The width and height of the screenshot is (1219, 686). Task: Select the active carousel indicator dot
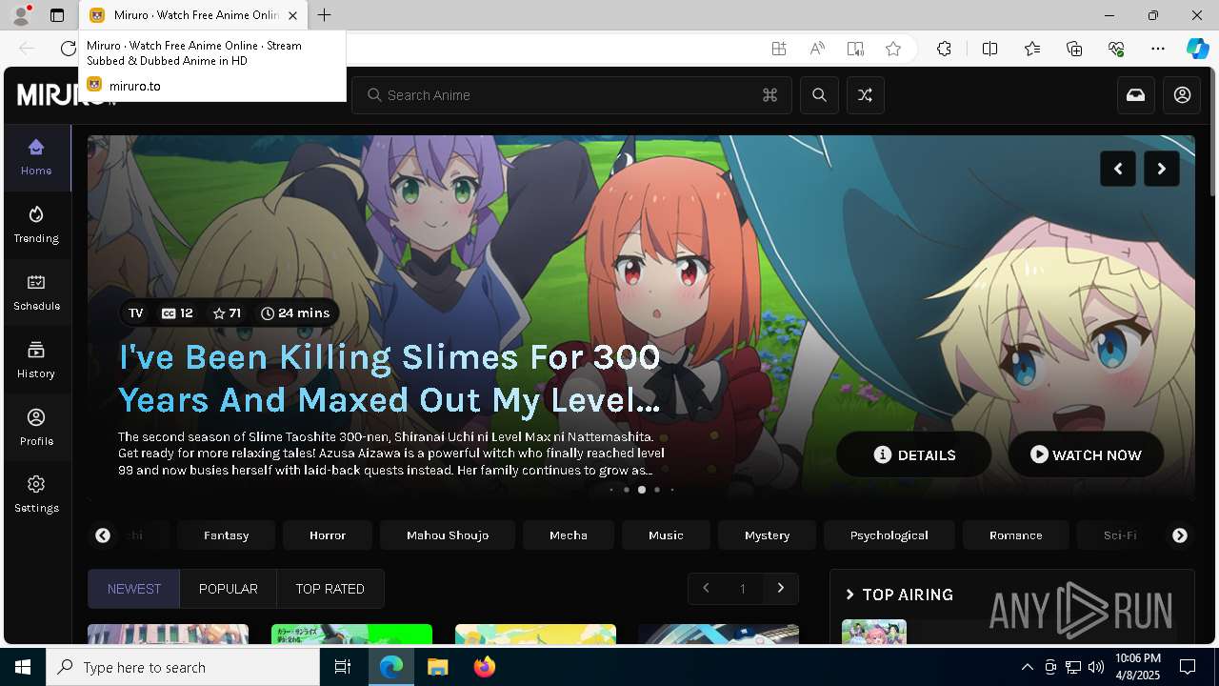click(642, 490)
